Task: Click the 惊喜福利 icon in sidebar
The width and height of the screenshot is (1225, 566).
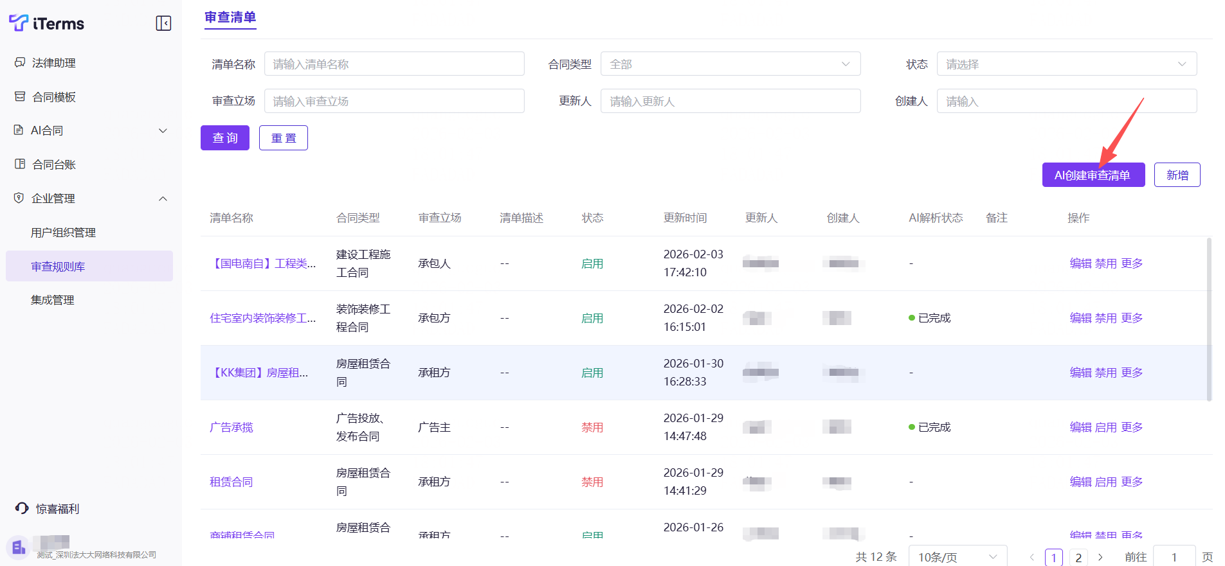Action: coord(22,508)
